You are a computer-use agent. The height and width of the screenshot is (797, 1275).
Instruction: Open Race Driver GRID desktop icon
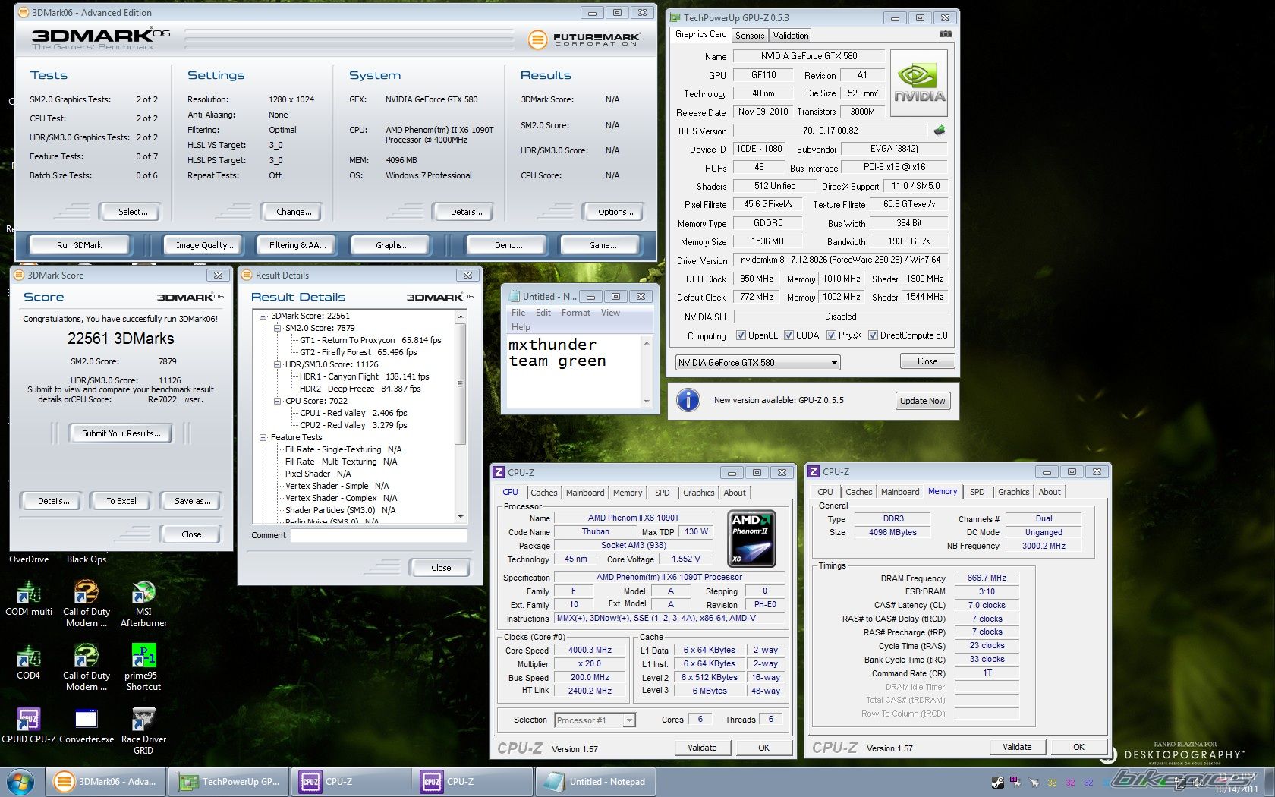pos(143,720)
